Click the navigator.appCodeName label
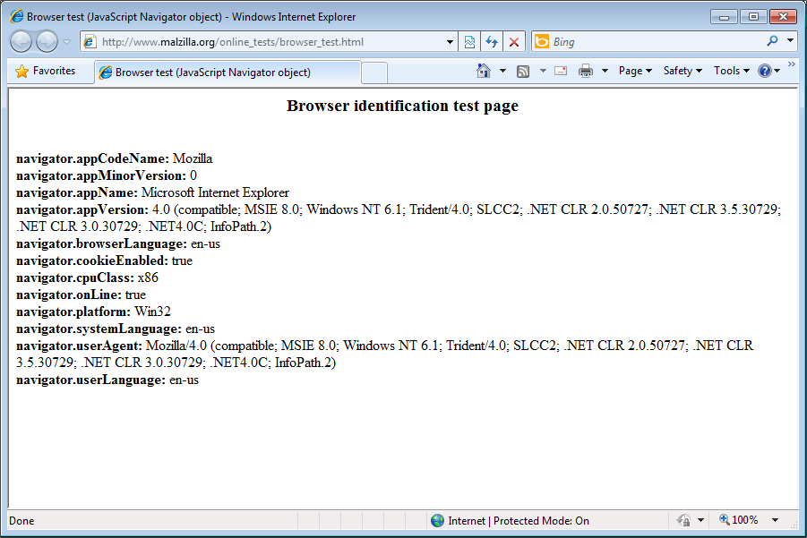 [x=92, y=158]
